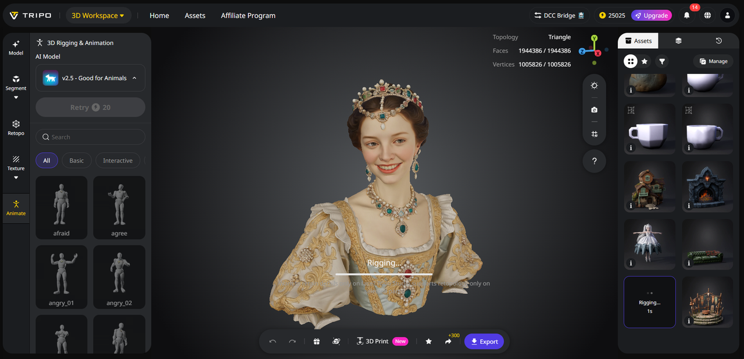Click the Triangle topology value

tap(559, 37)
